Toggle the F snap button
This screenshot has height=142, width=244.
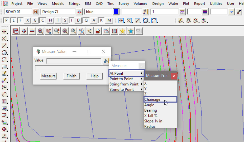tap(20, 20)
